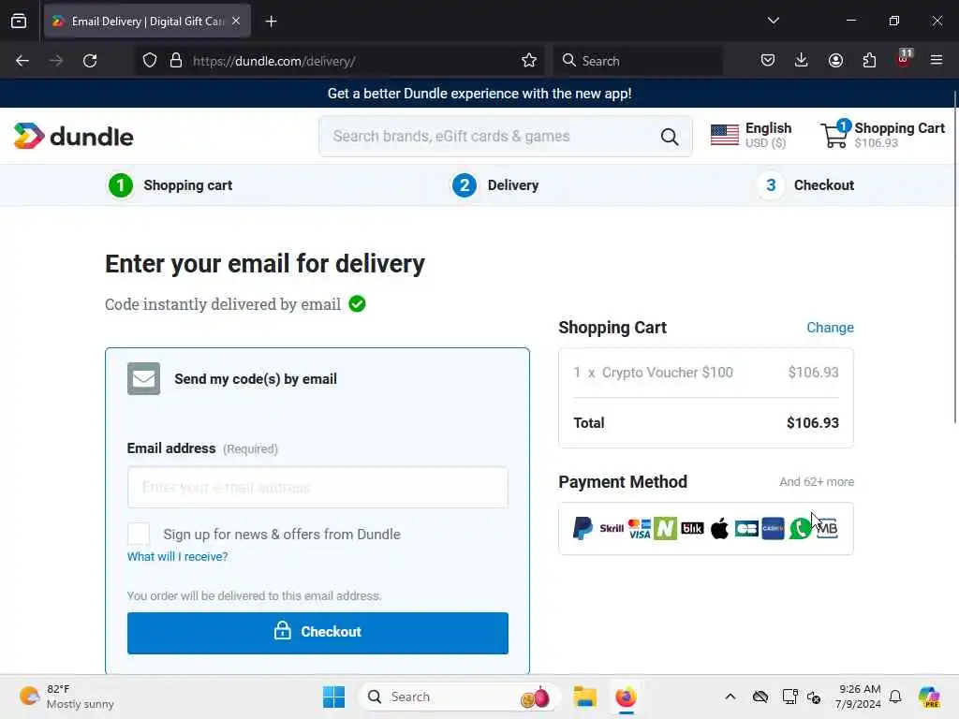The height and width of the screenshot is (719, 959).
Task: Open a new browser tab
Action: (x=271, y=22)
